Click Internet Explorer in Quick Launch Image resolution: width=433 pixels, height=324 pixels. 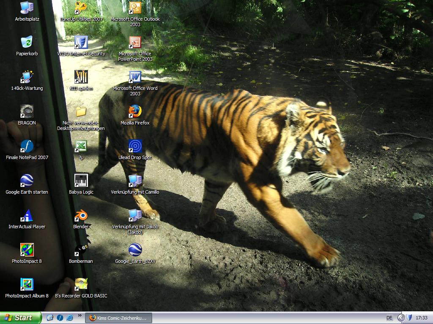pos(69,318)
